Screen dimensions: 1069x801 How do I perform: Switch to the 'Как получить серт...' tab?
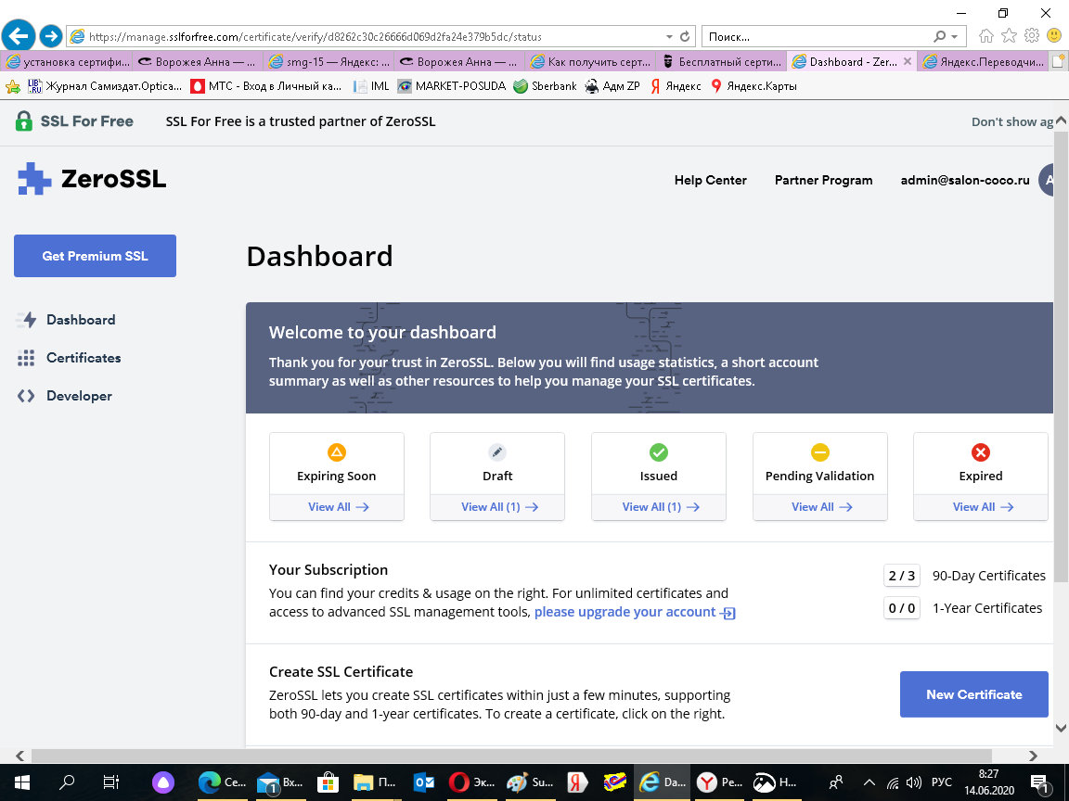coord(590,62)
